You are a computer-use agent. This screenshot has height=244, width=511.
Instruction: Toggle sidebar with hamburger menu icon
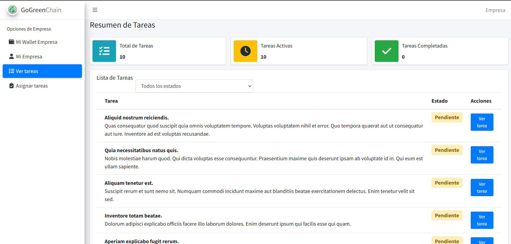coord(95,10)
